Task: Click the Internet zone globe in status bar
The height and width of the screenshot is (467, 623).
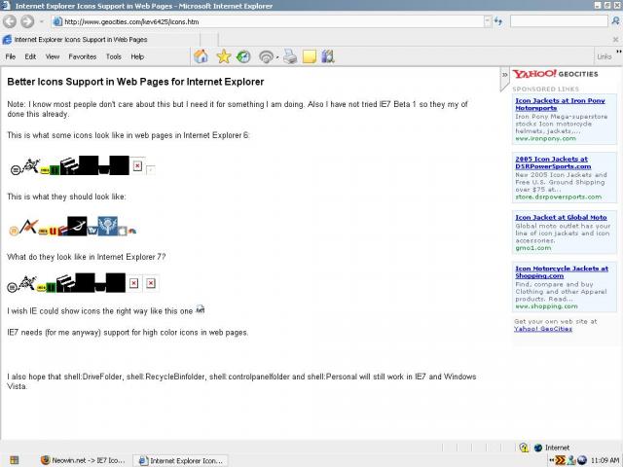Action: (538, 448)
